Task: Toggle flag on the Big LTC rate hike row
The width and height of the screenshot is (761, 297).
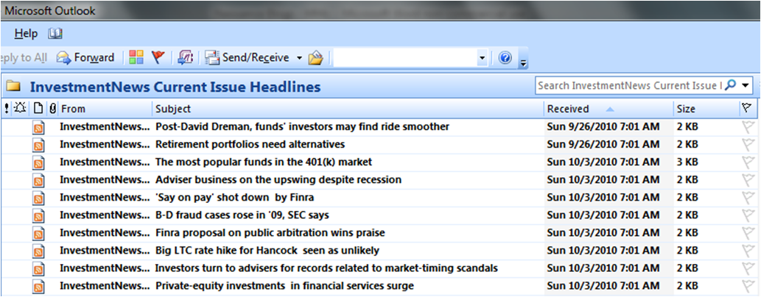Action: [748, 251]
